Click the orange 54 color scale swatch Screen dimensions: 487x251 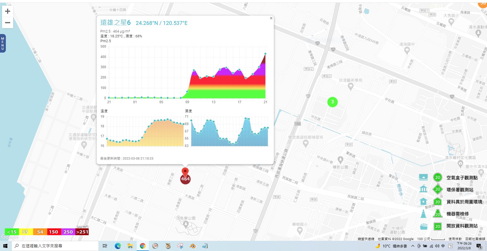pos(40,232)
